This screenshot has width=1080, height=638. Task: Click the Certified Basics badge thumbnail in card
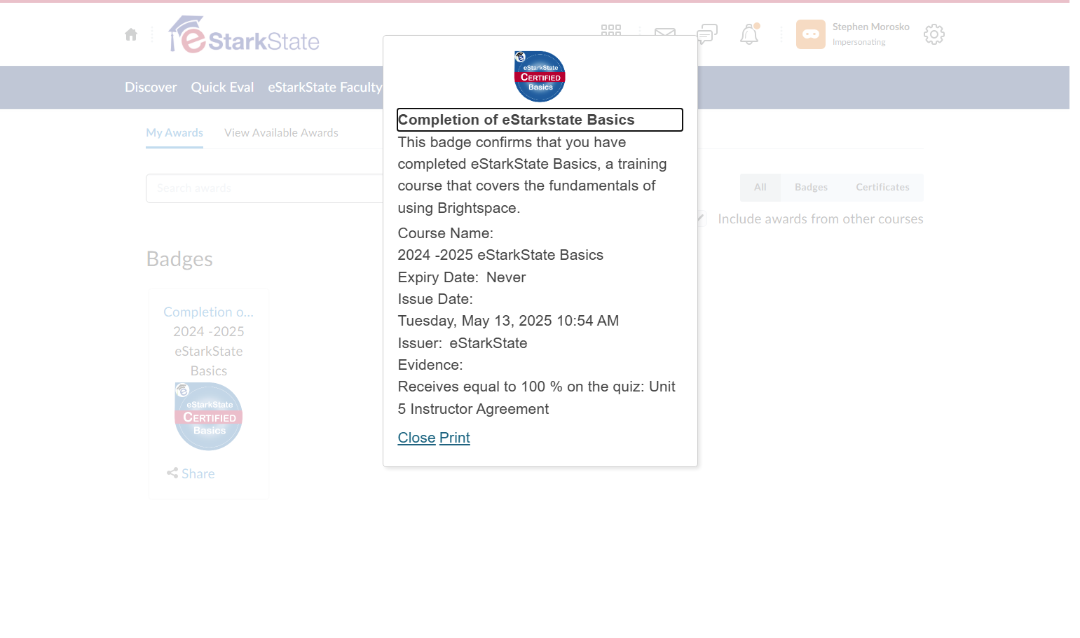click(x=209, y=416)
